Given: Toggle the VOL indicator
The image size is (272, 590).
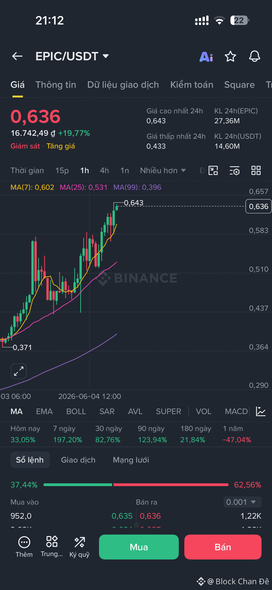Looking at the screenshot, I should pyautogui.click(x=204, y=411).
